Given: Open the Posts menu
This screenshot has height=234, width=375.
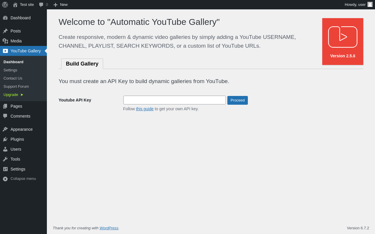Looking at the screenshot, I should click(23, 31).
